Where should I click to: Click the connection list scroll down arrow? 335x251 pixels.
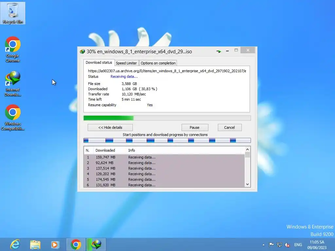247,184
